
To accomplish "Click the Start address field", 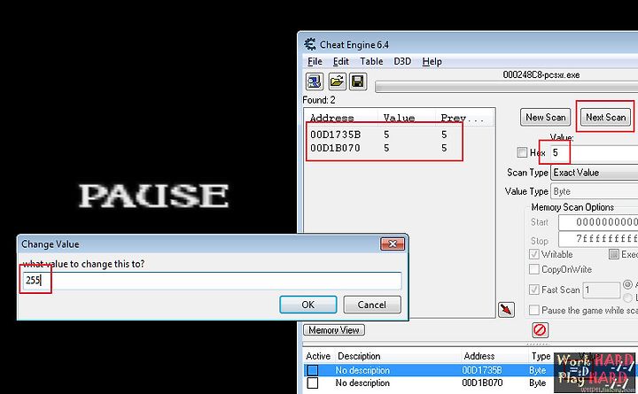I will (598, 222).
